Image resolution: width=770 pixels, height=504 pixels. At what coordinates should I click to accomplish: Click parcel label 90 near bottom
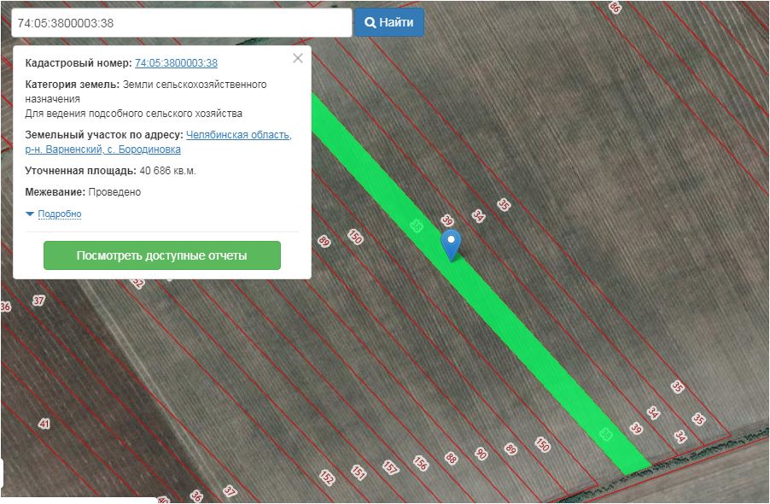click(481, 454)
